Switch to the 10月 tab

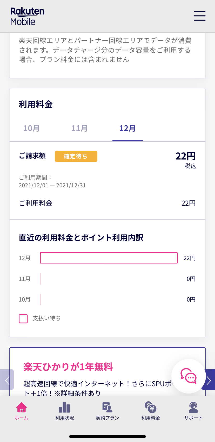click(x=31, y=128)
